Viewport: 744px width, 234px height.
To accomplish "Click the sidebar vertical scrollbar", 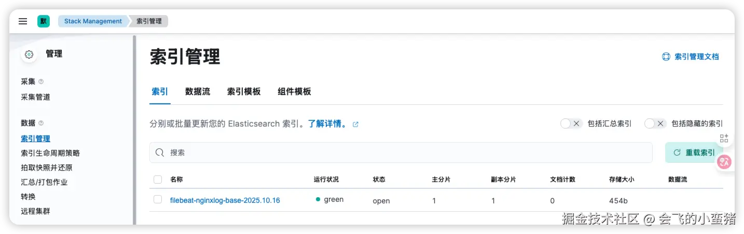I will pyautogui.click(x=134, y=130).
